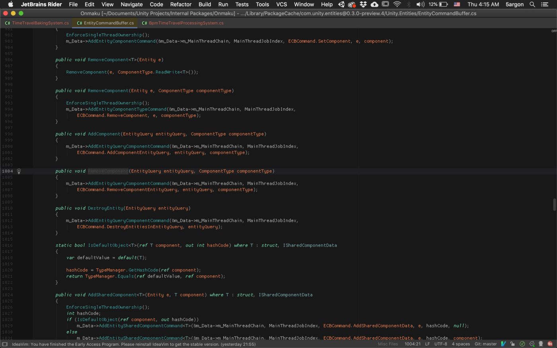Click the 1004:21 cursor position indicator

(412, 344)
